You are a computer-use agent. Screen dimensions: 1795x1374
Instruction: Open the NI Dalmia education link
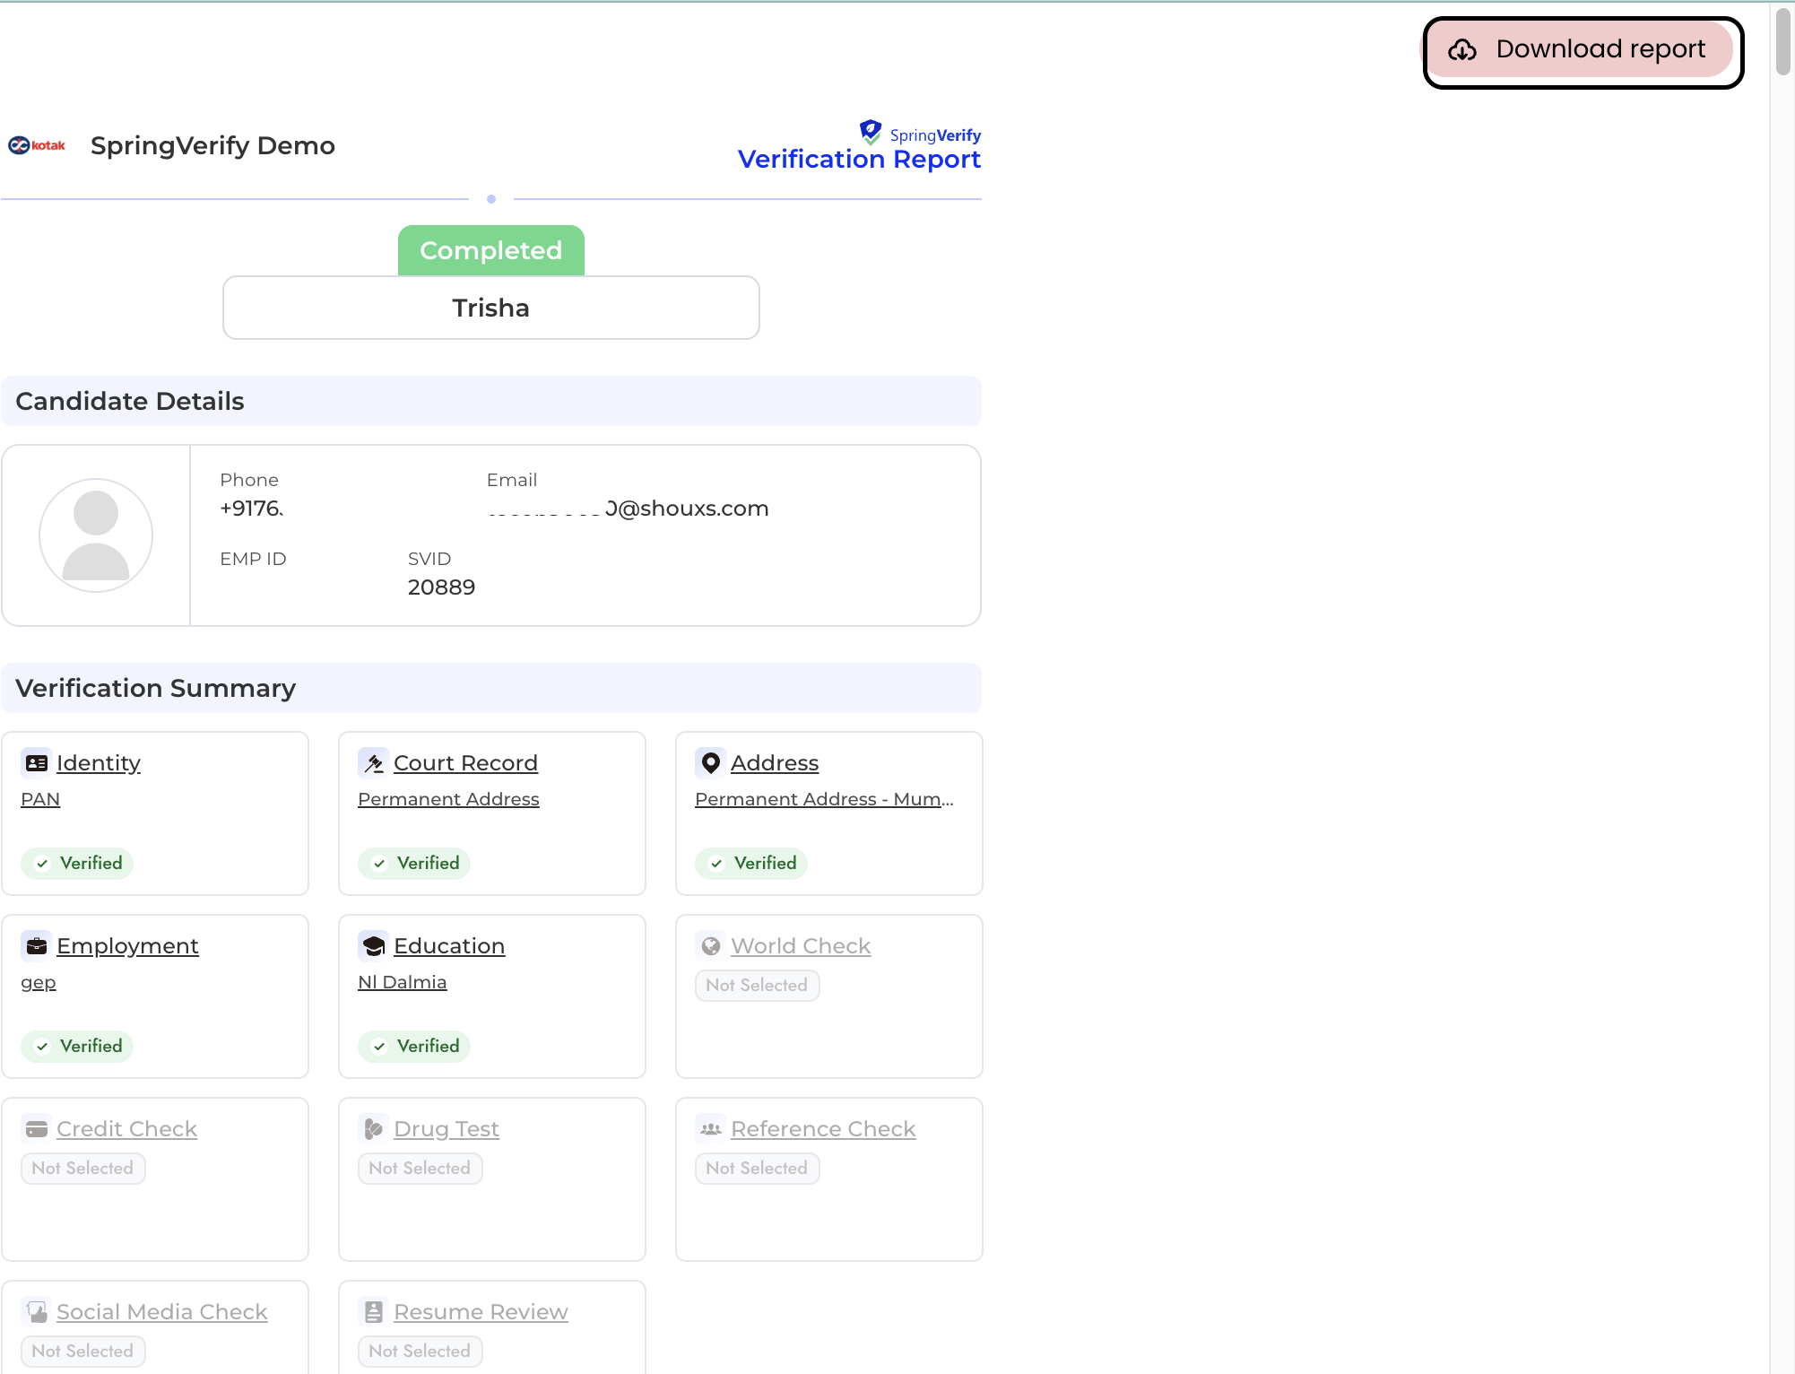(402, 982)
